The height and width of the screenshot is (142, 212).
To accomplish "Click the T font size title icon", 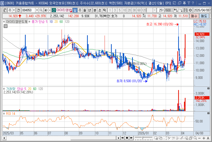I will (x=189, y=3).
